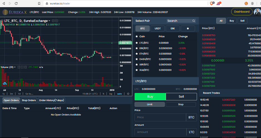The width and height of the screenshot is (261, 138).
Task: Toggle favorite star for XRP/BTC
Action: 137,65
